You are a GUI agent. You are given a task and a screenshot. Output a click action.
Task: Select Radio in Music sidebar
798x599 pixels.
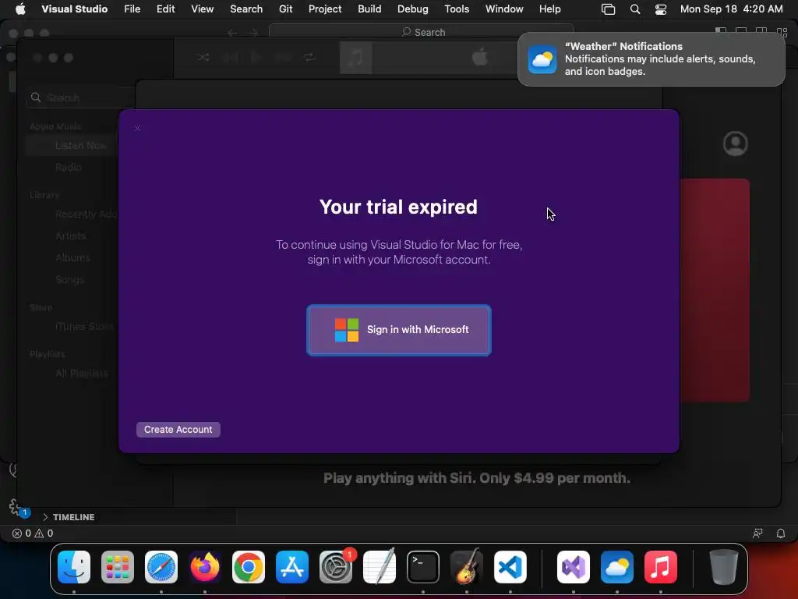(69, 167)
